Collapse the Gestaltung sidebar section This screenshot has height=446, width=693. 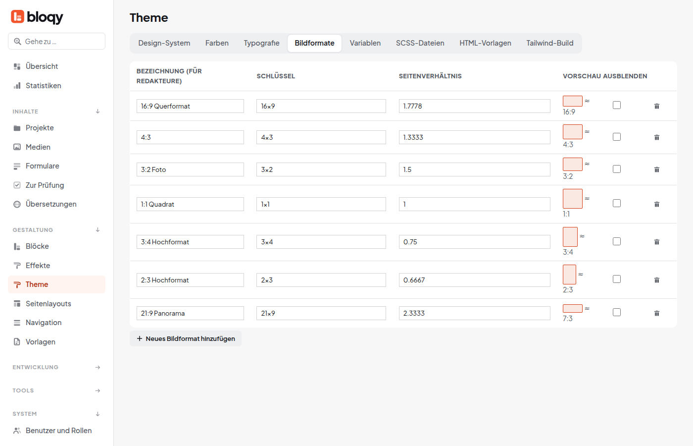(x=98, y=230)
